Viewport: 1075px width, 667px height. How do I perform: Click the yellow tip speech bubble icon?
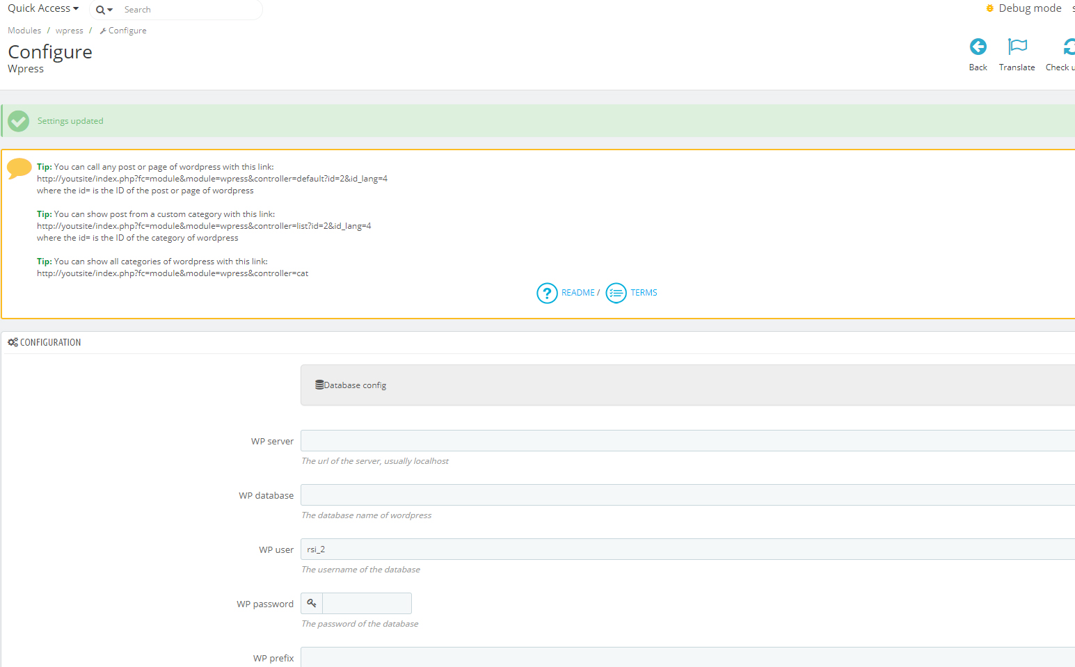(19, 168)
